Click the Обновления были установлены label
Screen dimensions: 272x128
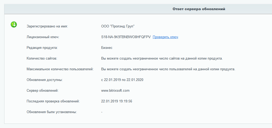pyautogui.click(x=52, y=112)
